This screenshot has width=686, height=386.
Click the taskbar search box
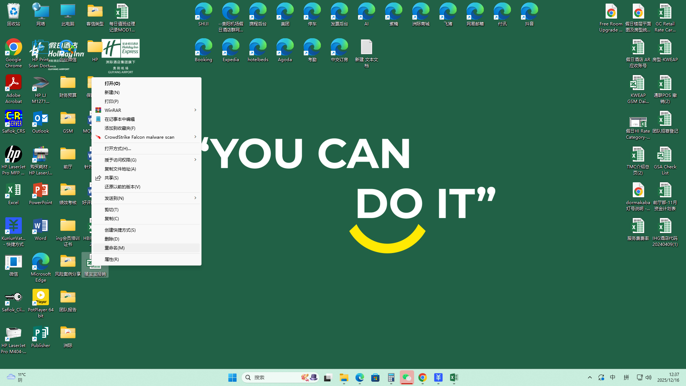[275, 377]
